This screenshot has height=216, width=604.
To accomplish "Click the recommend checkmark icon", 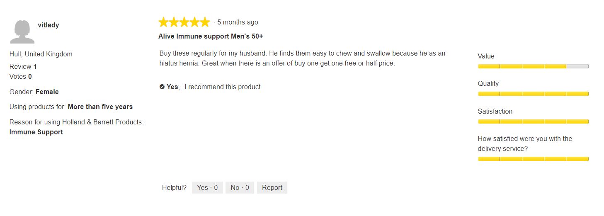I will click(162, 87).
